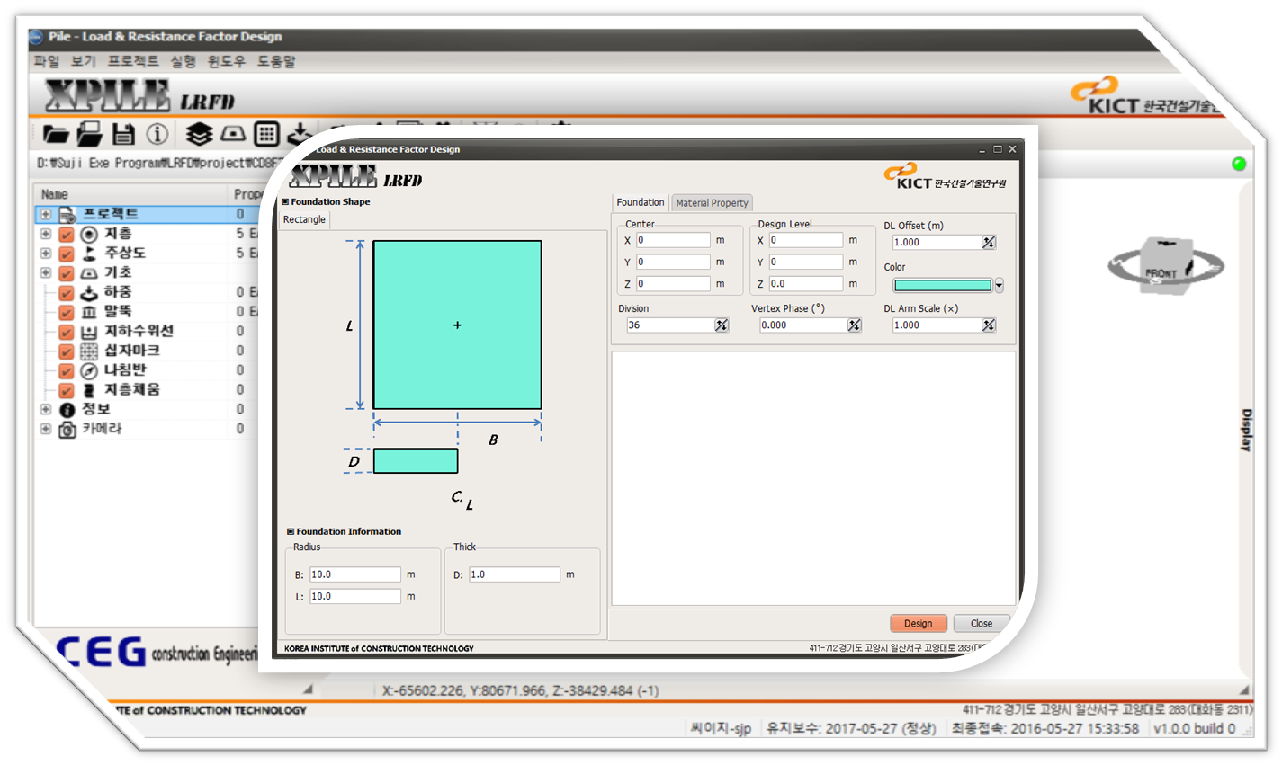Collapse the Foundation Information section
The height and width of the screenshot is (765, 1282).
click(x=291, y=532)
